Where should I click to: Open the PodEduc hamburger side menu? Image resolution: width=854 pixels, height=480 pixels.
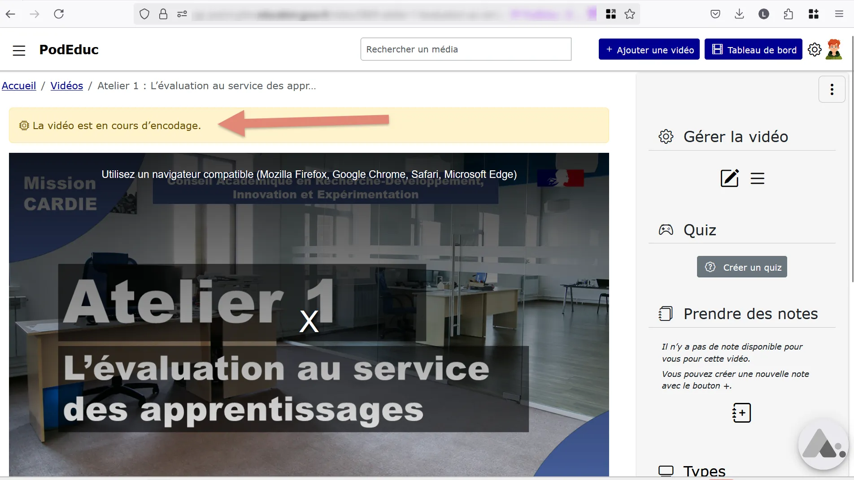[x=19, y=50]
